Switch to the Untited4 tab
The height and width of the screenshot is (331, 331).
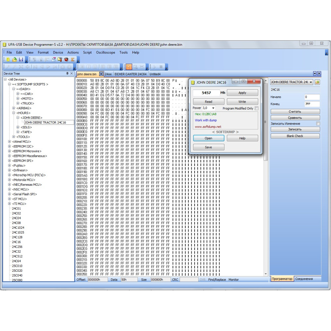click(155, 74)
